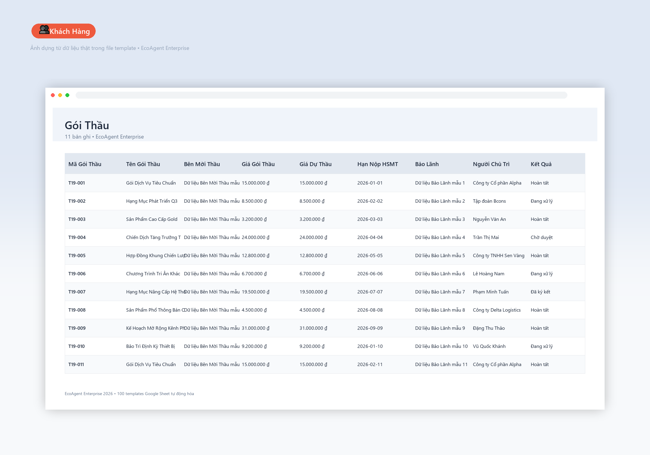Screen dimensions: 650x455
Task: Click the Giá Gói Thầu column header
Action: click(x=258, y=164)
